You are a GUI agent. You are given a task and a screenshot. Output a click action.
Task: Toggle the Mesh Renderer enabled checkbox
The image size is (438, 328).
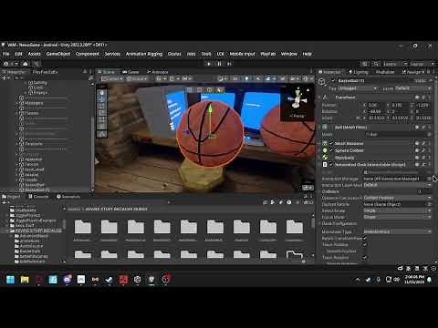331,143
